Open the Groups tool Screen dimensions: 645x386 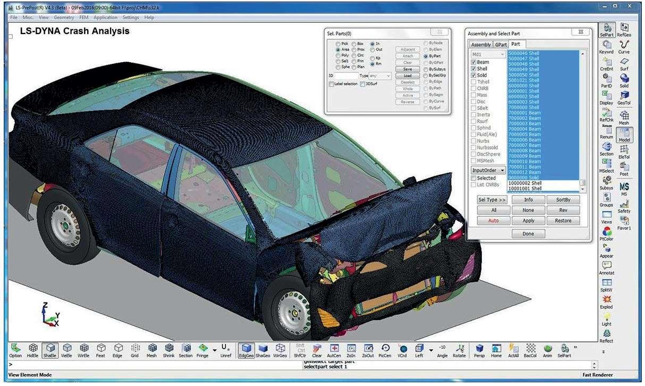[x=606, y=200]
